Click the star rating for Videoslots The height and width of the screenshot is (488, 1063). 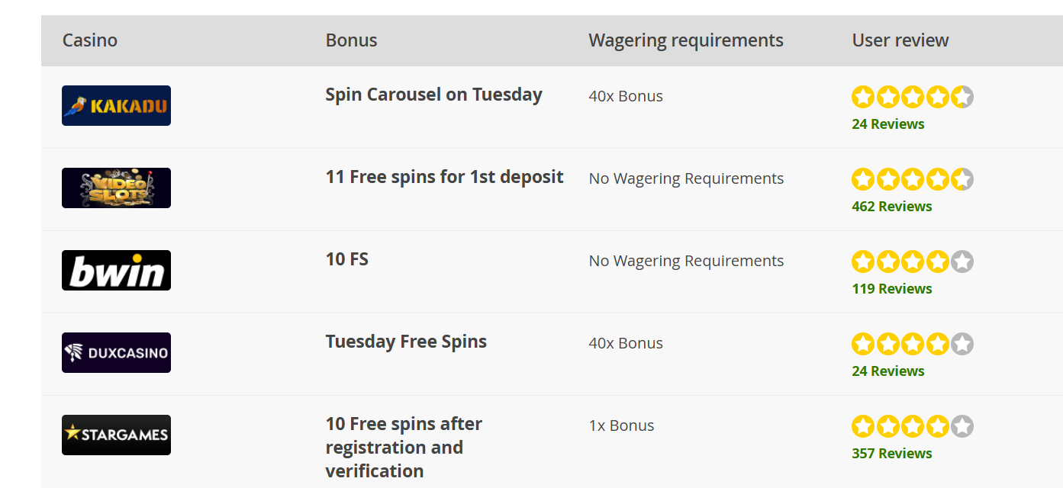pyautogui.click(x=913, y=179)
